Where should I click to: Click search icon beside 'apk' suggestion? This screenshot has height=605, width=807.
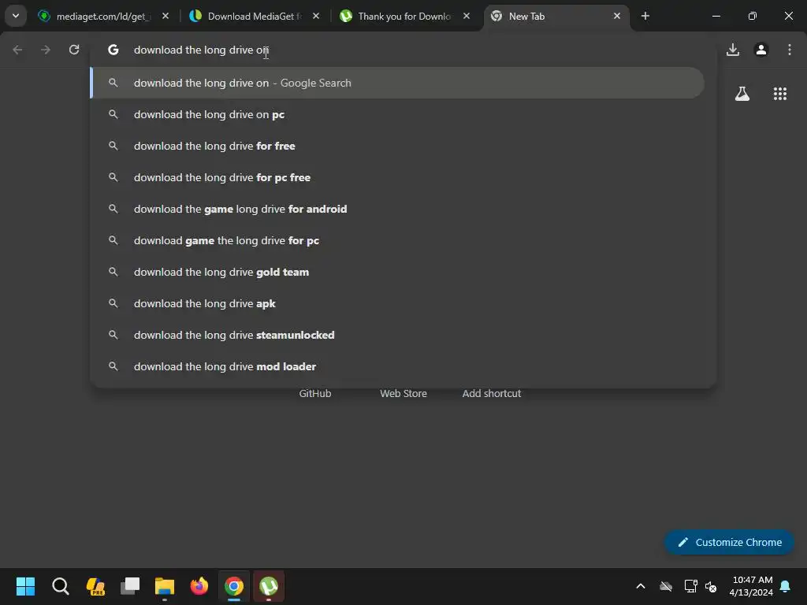[x=113, y=303]
